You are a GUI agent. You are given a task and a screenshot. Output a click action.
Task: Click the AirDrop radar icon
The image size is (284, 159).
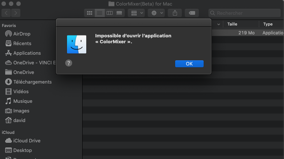9,34
